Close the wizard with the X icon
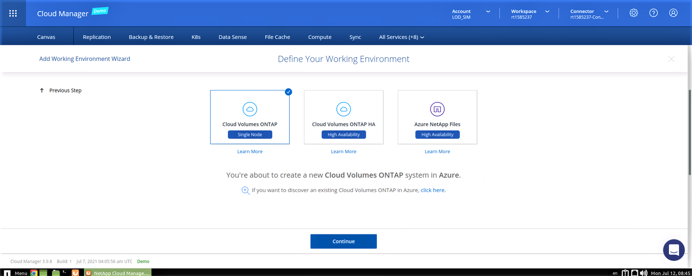Image resolution: width=692 pixels, height=276 pixels. [671, 59]
